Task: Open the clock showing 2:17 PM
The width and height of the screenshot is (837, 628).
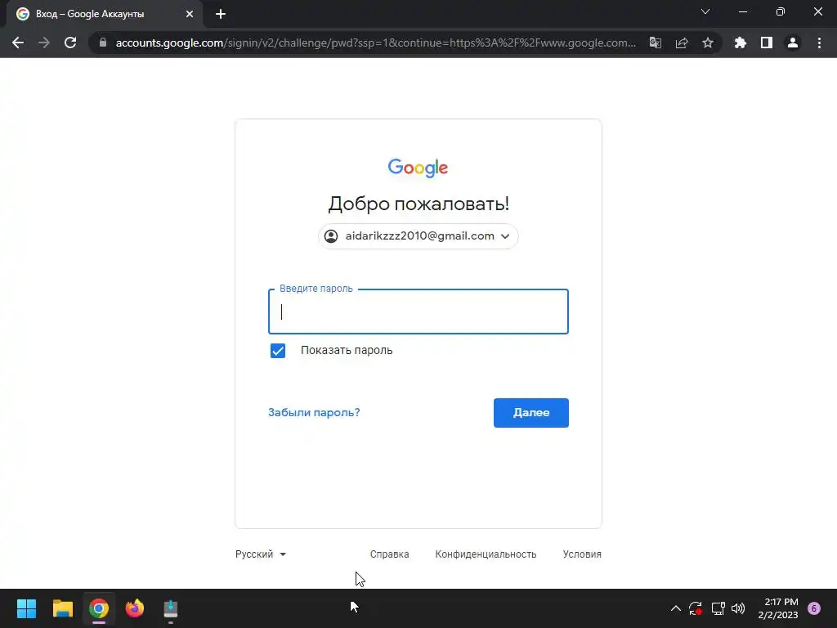Action: coord(778,608)
